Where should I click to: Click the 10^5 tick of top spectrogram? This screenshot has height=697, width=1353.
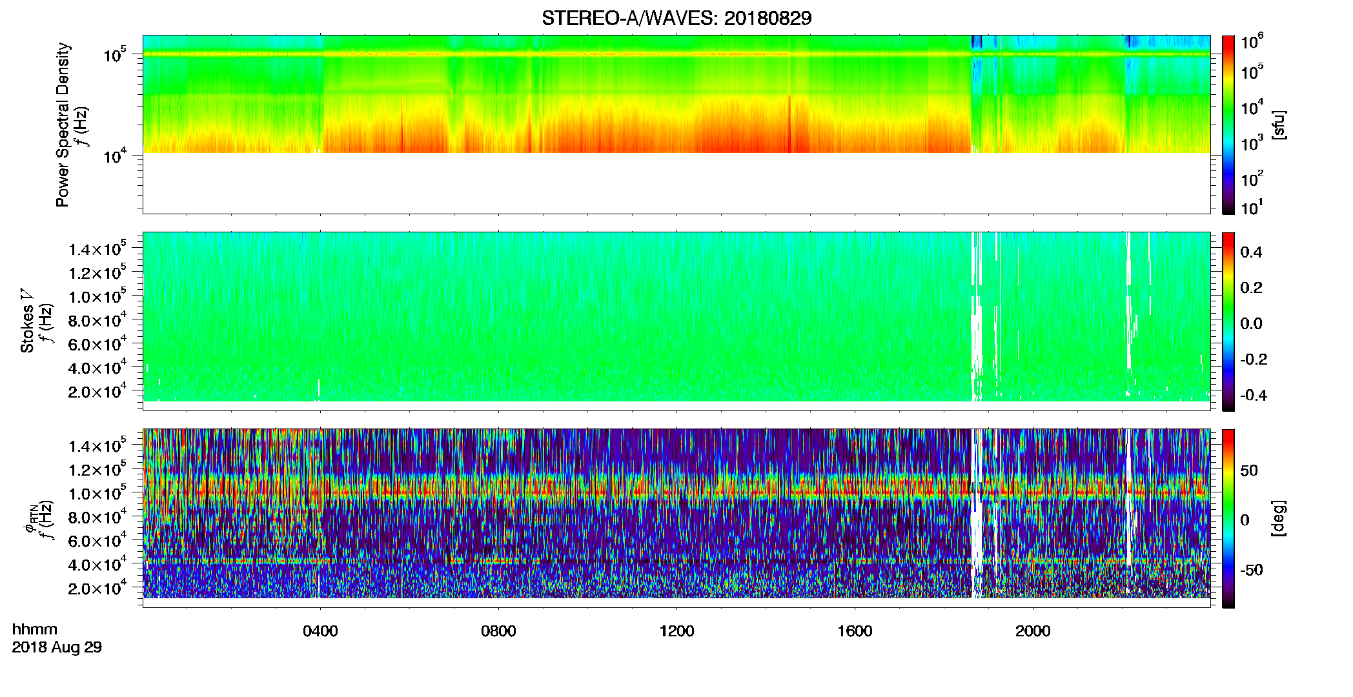pos(115,54)
